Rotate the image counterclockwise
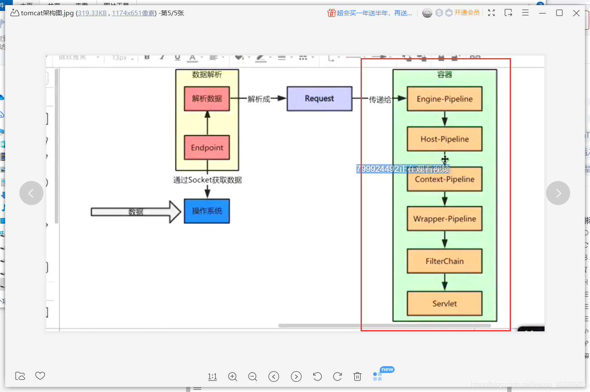590x392 pixels. point(317,377)
